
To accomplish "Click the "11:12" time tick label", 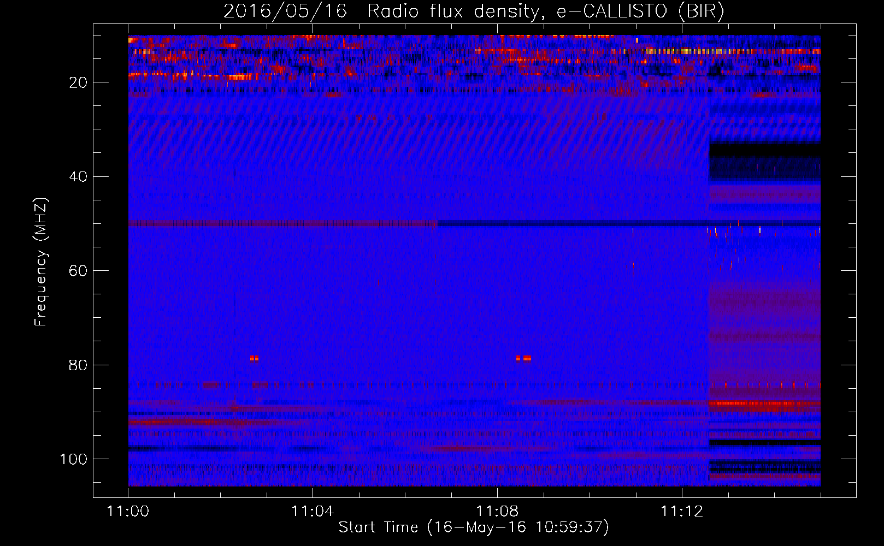I will click(682, 512).
